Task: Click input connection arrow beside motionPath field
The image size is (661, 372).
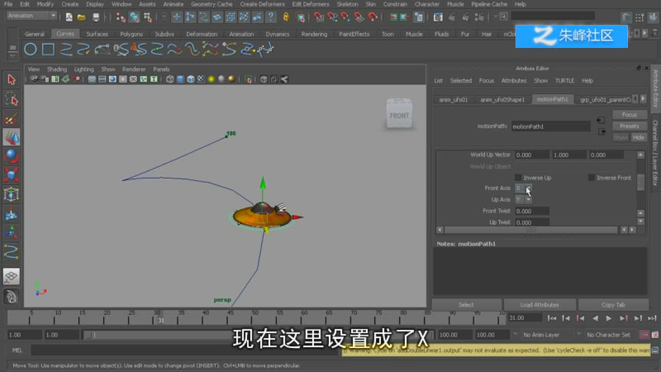Action: click(x=601, y=120)
